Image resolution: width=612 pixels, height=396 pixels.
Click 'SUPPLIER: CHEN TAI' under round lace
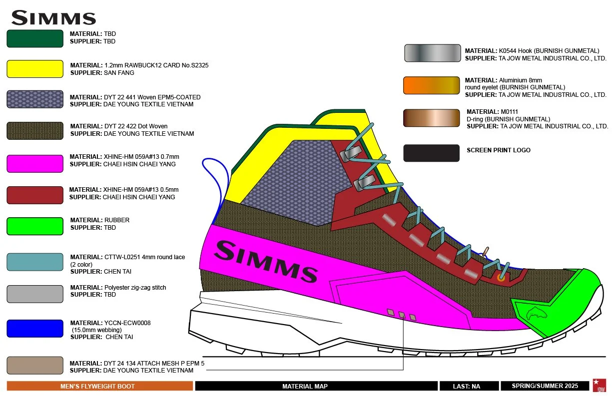[100, 272]
